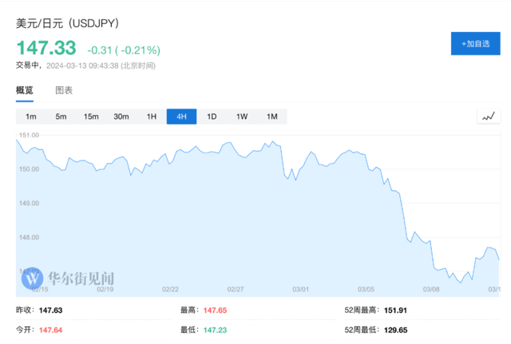Click the line chart type icon
This screenshot has height=344, width=511.
(489, 117)
